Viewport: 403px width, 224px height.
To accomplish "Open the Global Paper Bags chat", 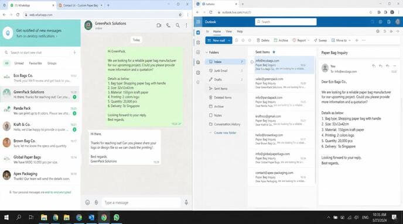I will [40, 160].
